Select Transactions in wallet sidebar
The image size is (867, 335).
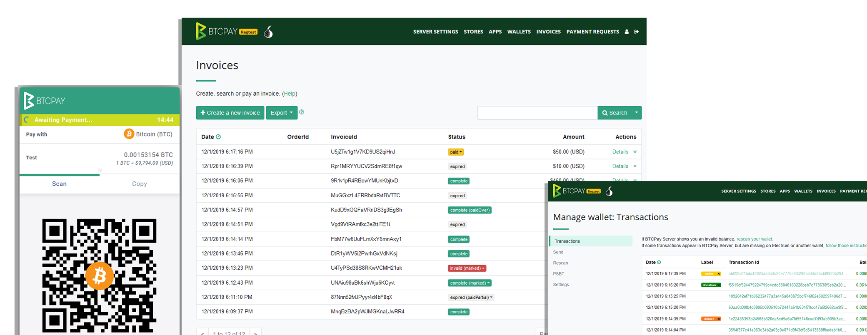tap(591, 241)
